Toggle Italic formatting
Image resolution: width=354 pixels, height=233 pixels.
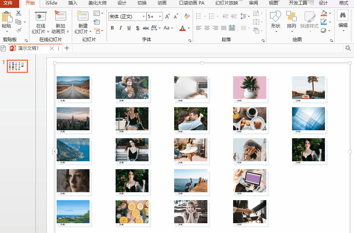121,28
